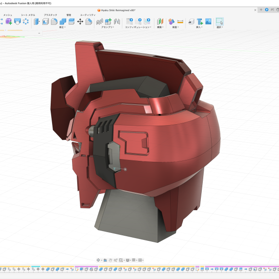Image resolution: width=279 pixels, height=279 pixels.
Task: Activate the Pan hand tool
Action: click(110, 260)
